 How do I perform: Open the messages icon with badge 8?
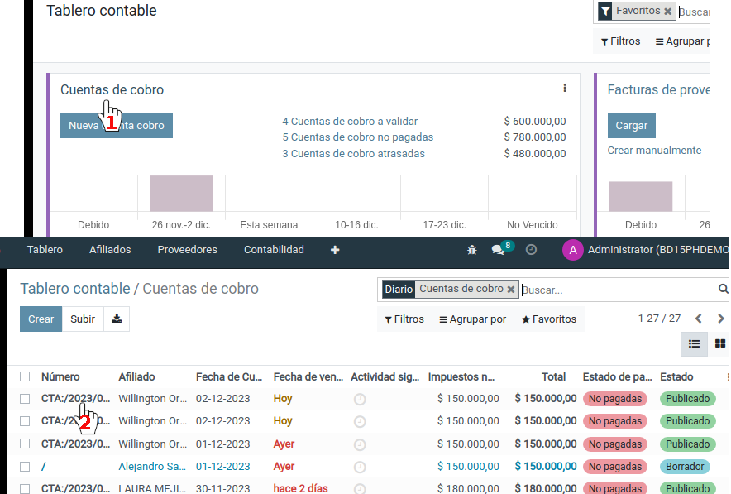[x=498, y=250]
